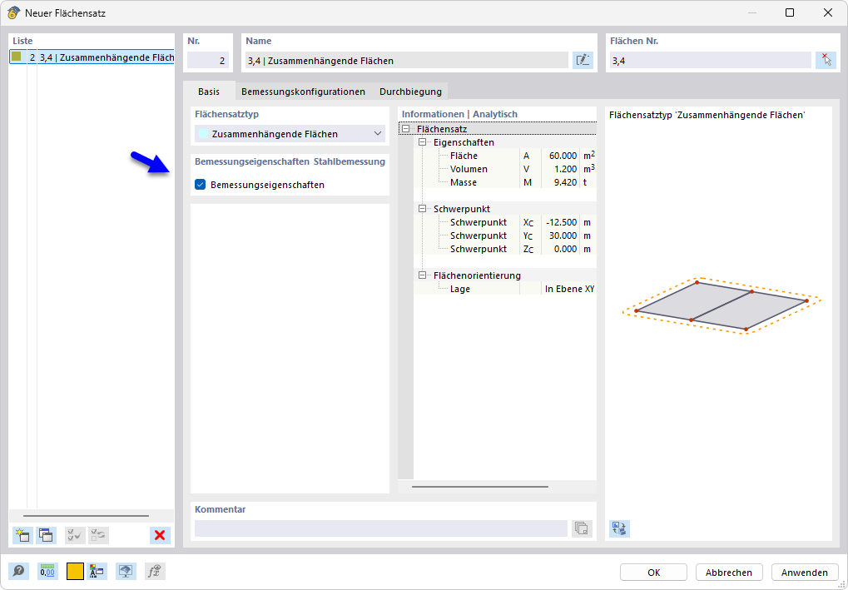Click the invert selection icon
The width and height of the screenshot is (848, 590).
pos(98,535)
